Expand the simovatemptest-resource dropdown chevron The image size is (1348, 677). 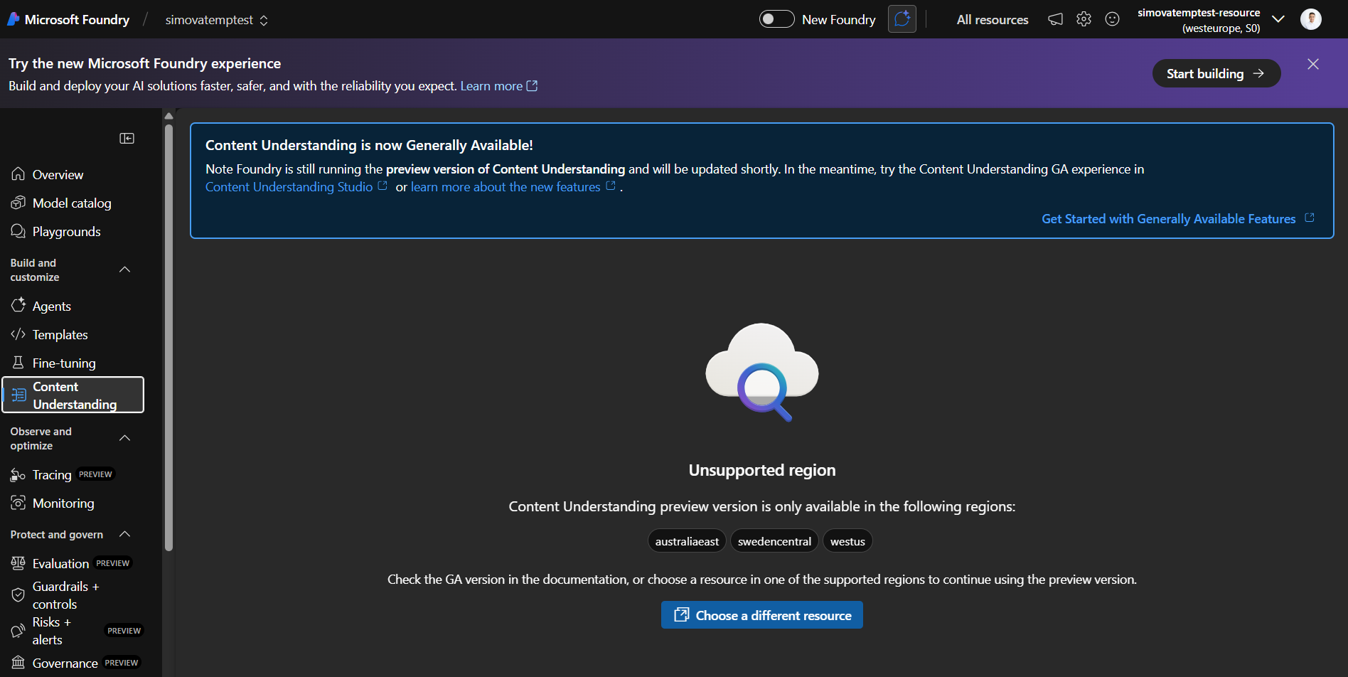tap(1278, 19)
